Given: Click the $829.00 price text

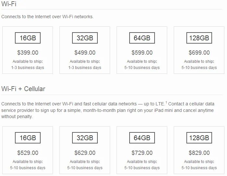Looking at the screenshot, I should (199, 153).
